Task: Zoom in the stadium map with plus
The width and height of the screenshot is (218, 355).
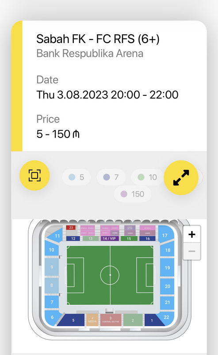Action: tap(192, 234)
